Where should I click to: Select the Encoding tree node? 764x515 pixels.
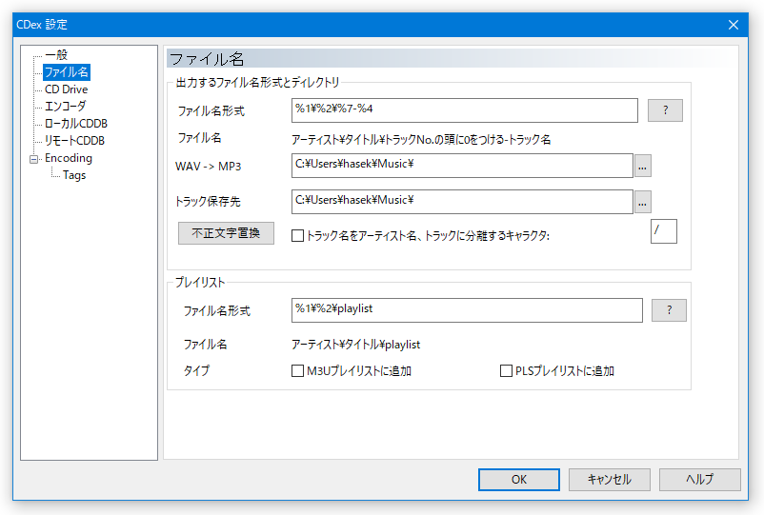[x=69, y=158]
